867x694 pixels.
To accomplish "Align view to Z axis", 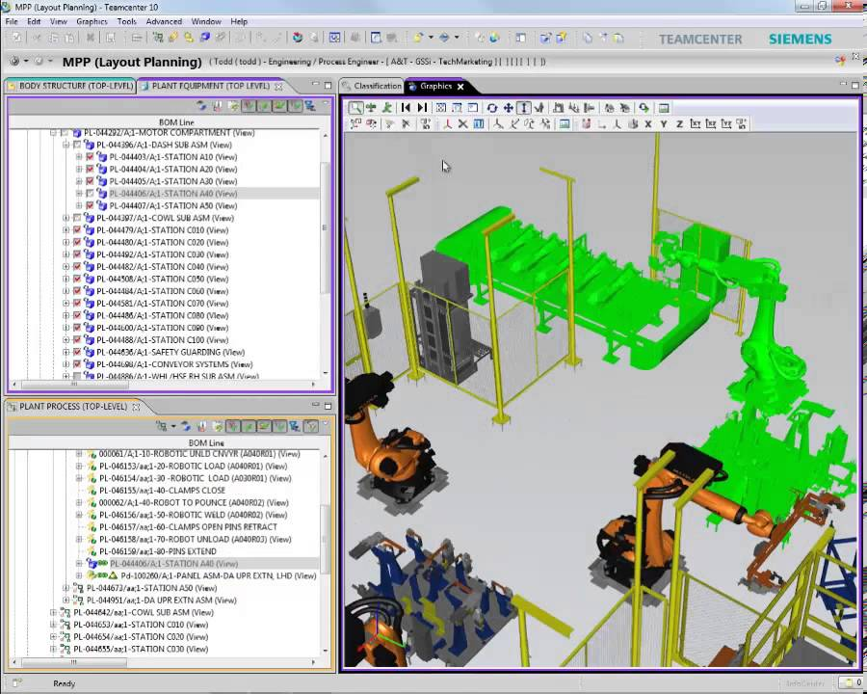I will click(679, 124).
